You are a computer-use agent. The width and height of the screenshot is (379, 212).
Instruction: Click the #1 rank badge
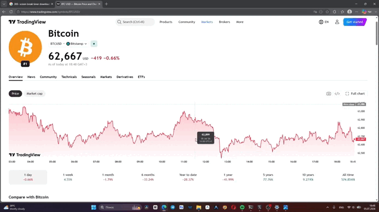[x=25, y=64]
